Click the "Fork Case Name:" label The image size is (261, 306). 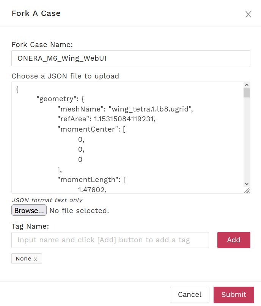coord(42,45)
